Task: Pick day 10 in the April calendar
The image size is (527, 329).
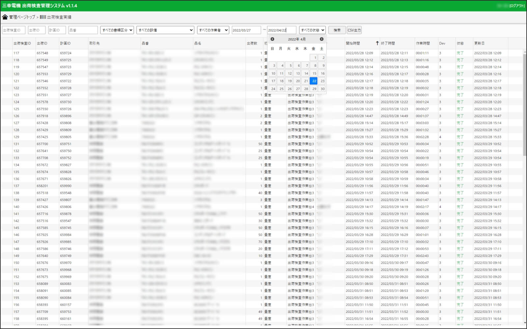Action: point(272,73)
